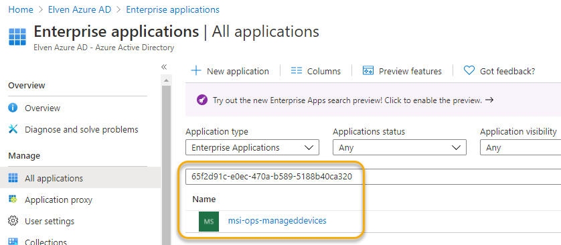
Task: Click the Diagnose and solve problems wrench icon
Action: point(13,129)
